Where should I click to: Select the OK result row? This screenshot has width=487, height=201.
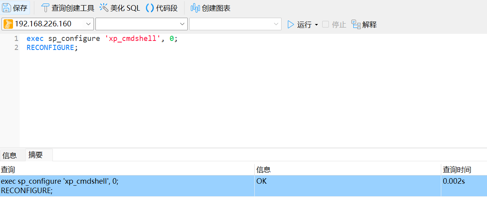coord(261,181)
